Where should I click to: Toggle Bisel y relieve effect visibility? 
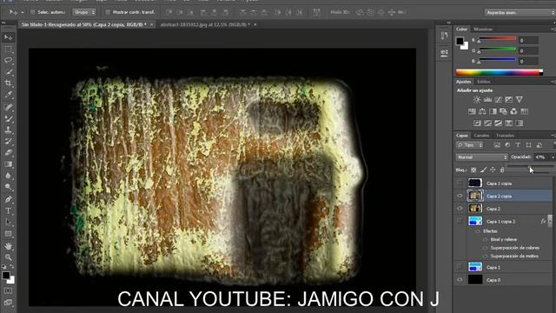pos(485,240)
